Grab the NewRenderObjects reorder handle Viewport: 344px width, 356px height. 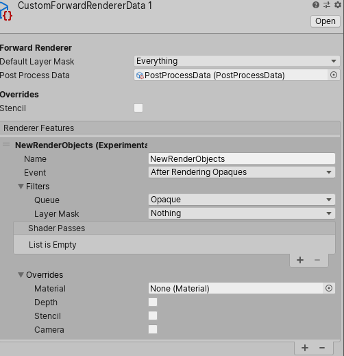coord(6,144)
